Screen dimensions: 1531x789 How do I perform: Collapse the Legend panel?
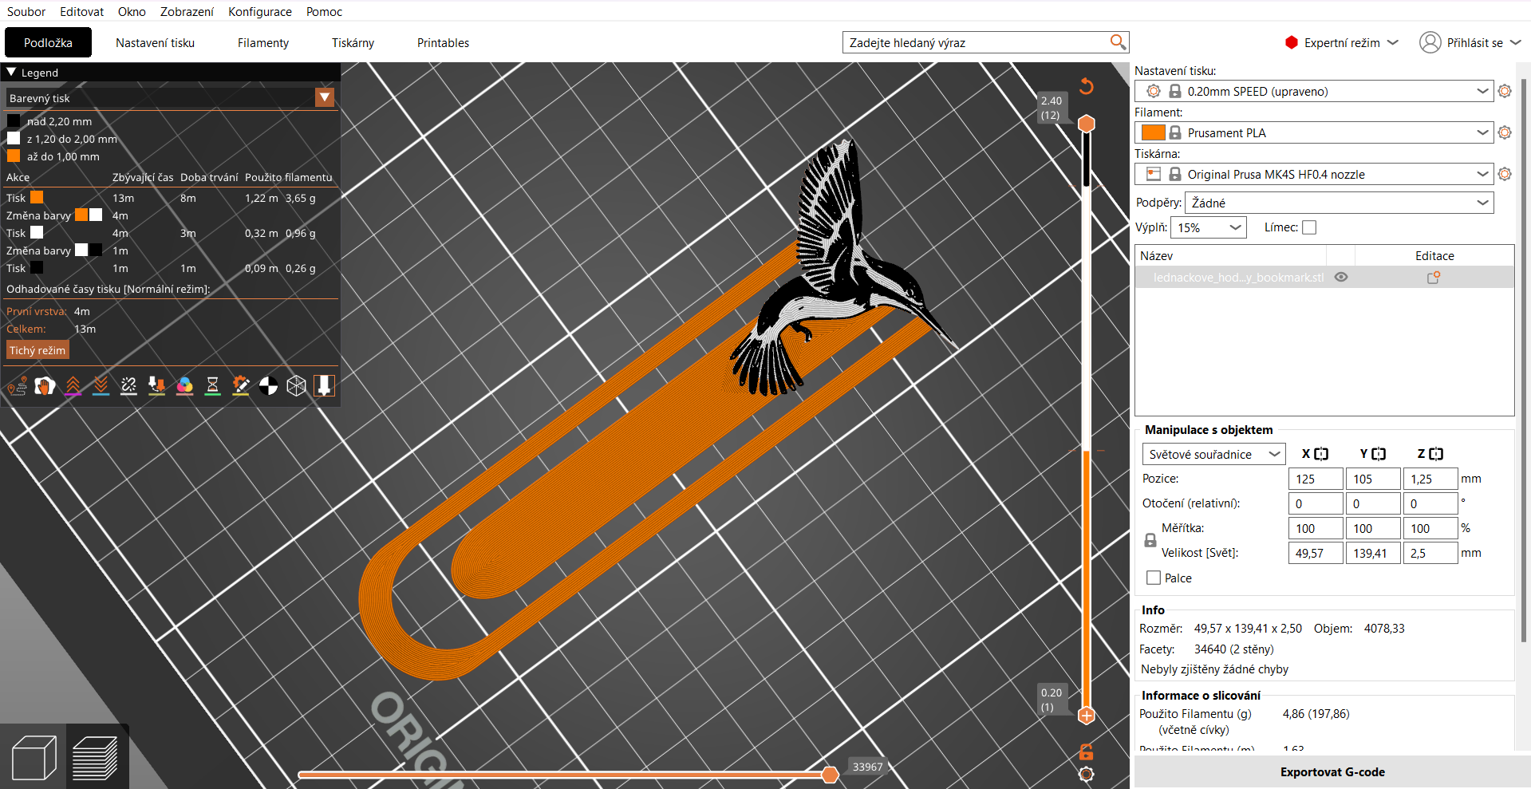[x=11, y=72]
